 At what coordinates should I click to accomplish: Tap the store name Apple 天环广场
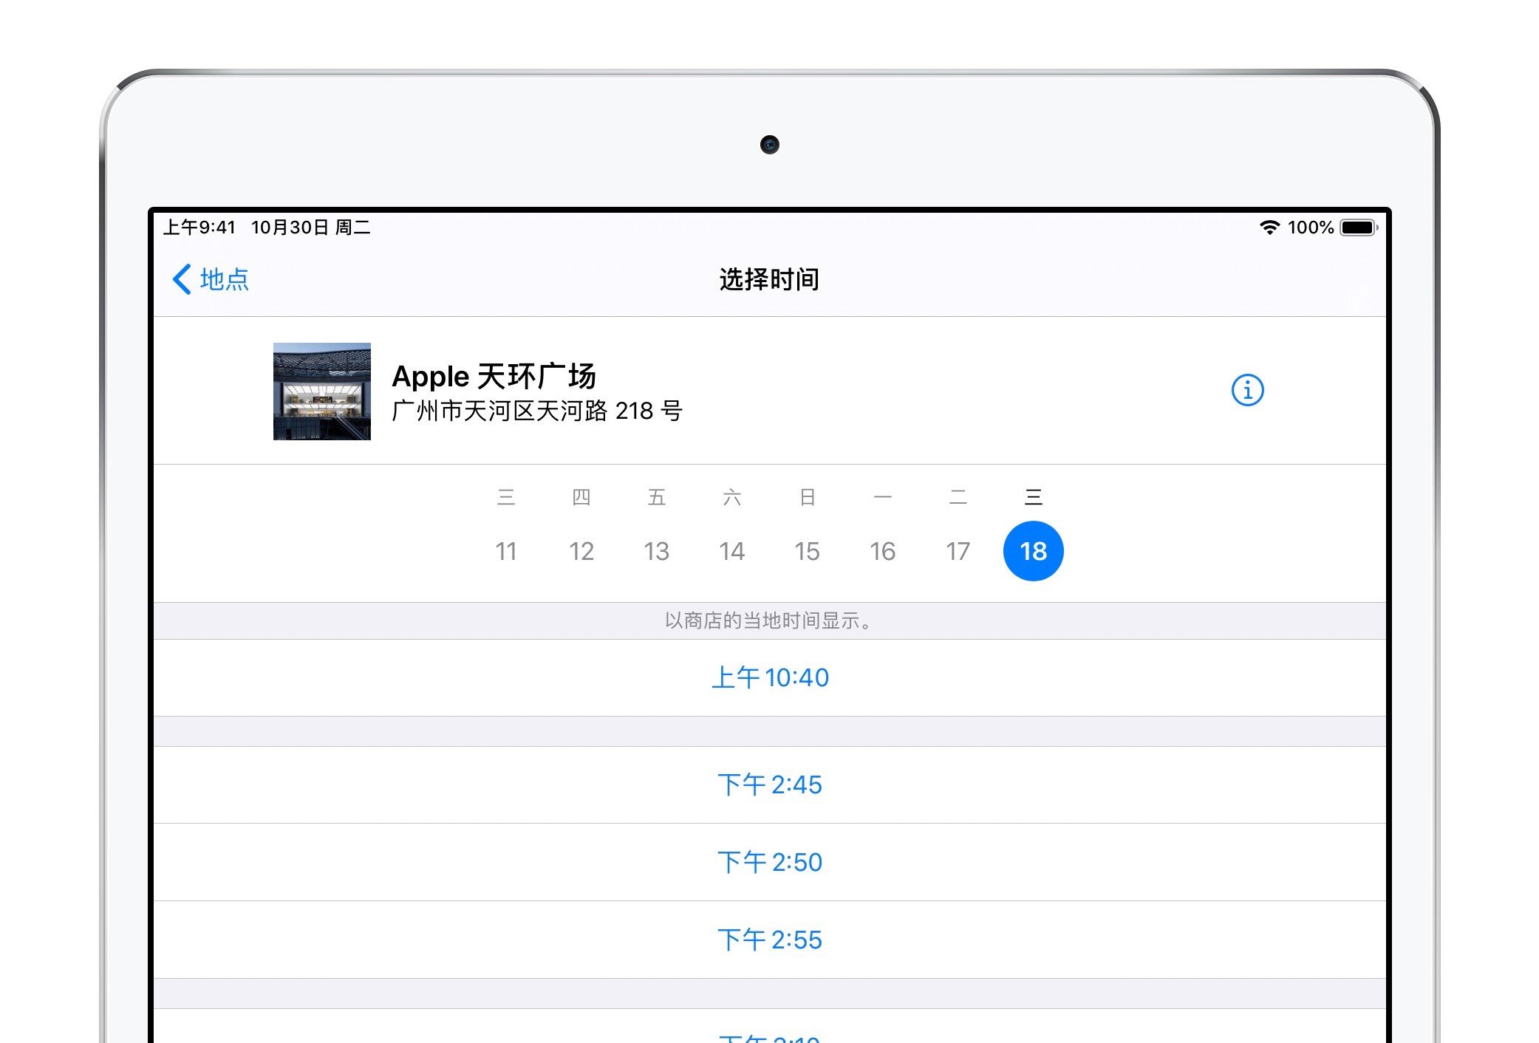(494, 376)
